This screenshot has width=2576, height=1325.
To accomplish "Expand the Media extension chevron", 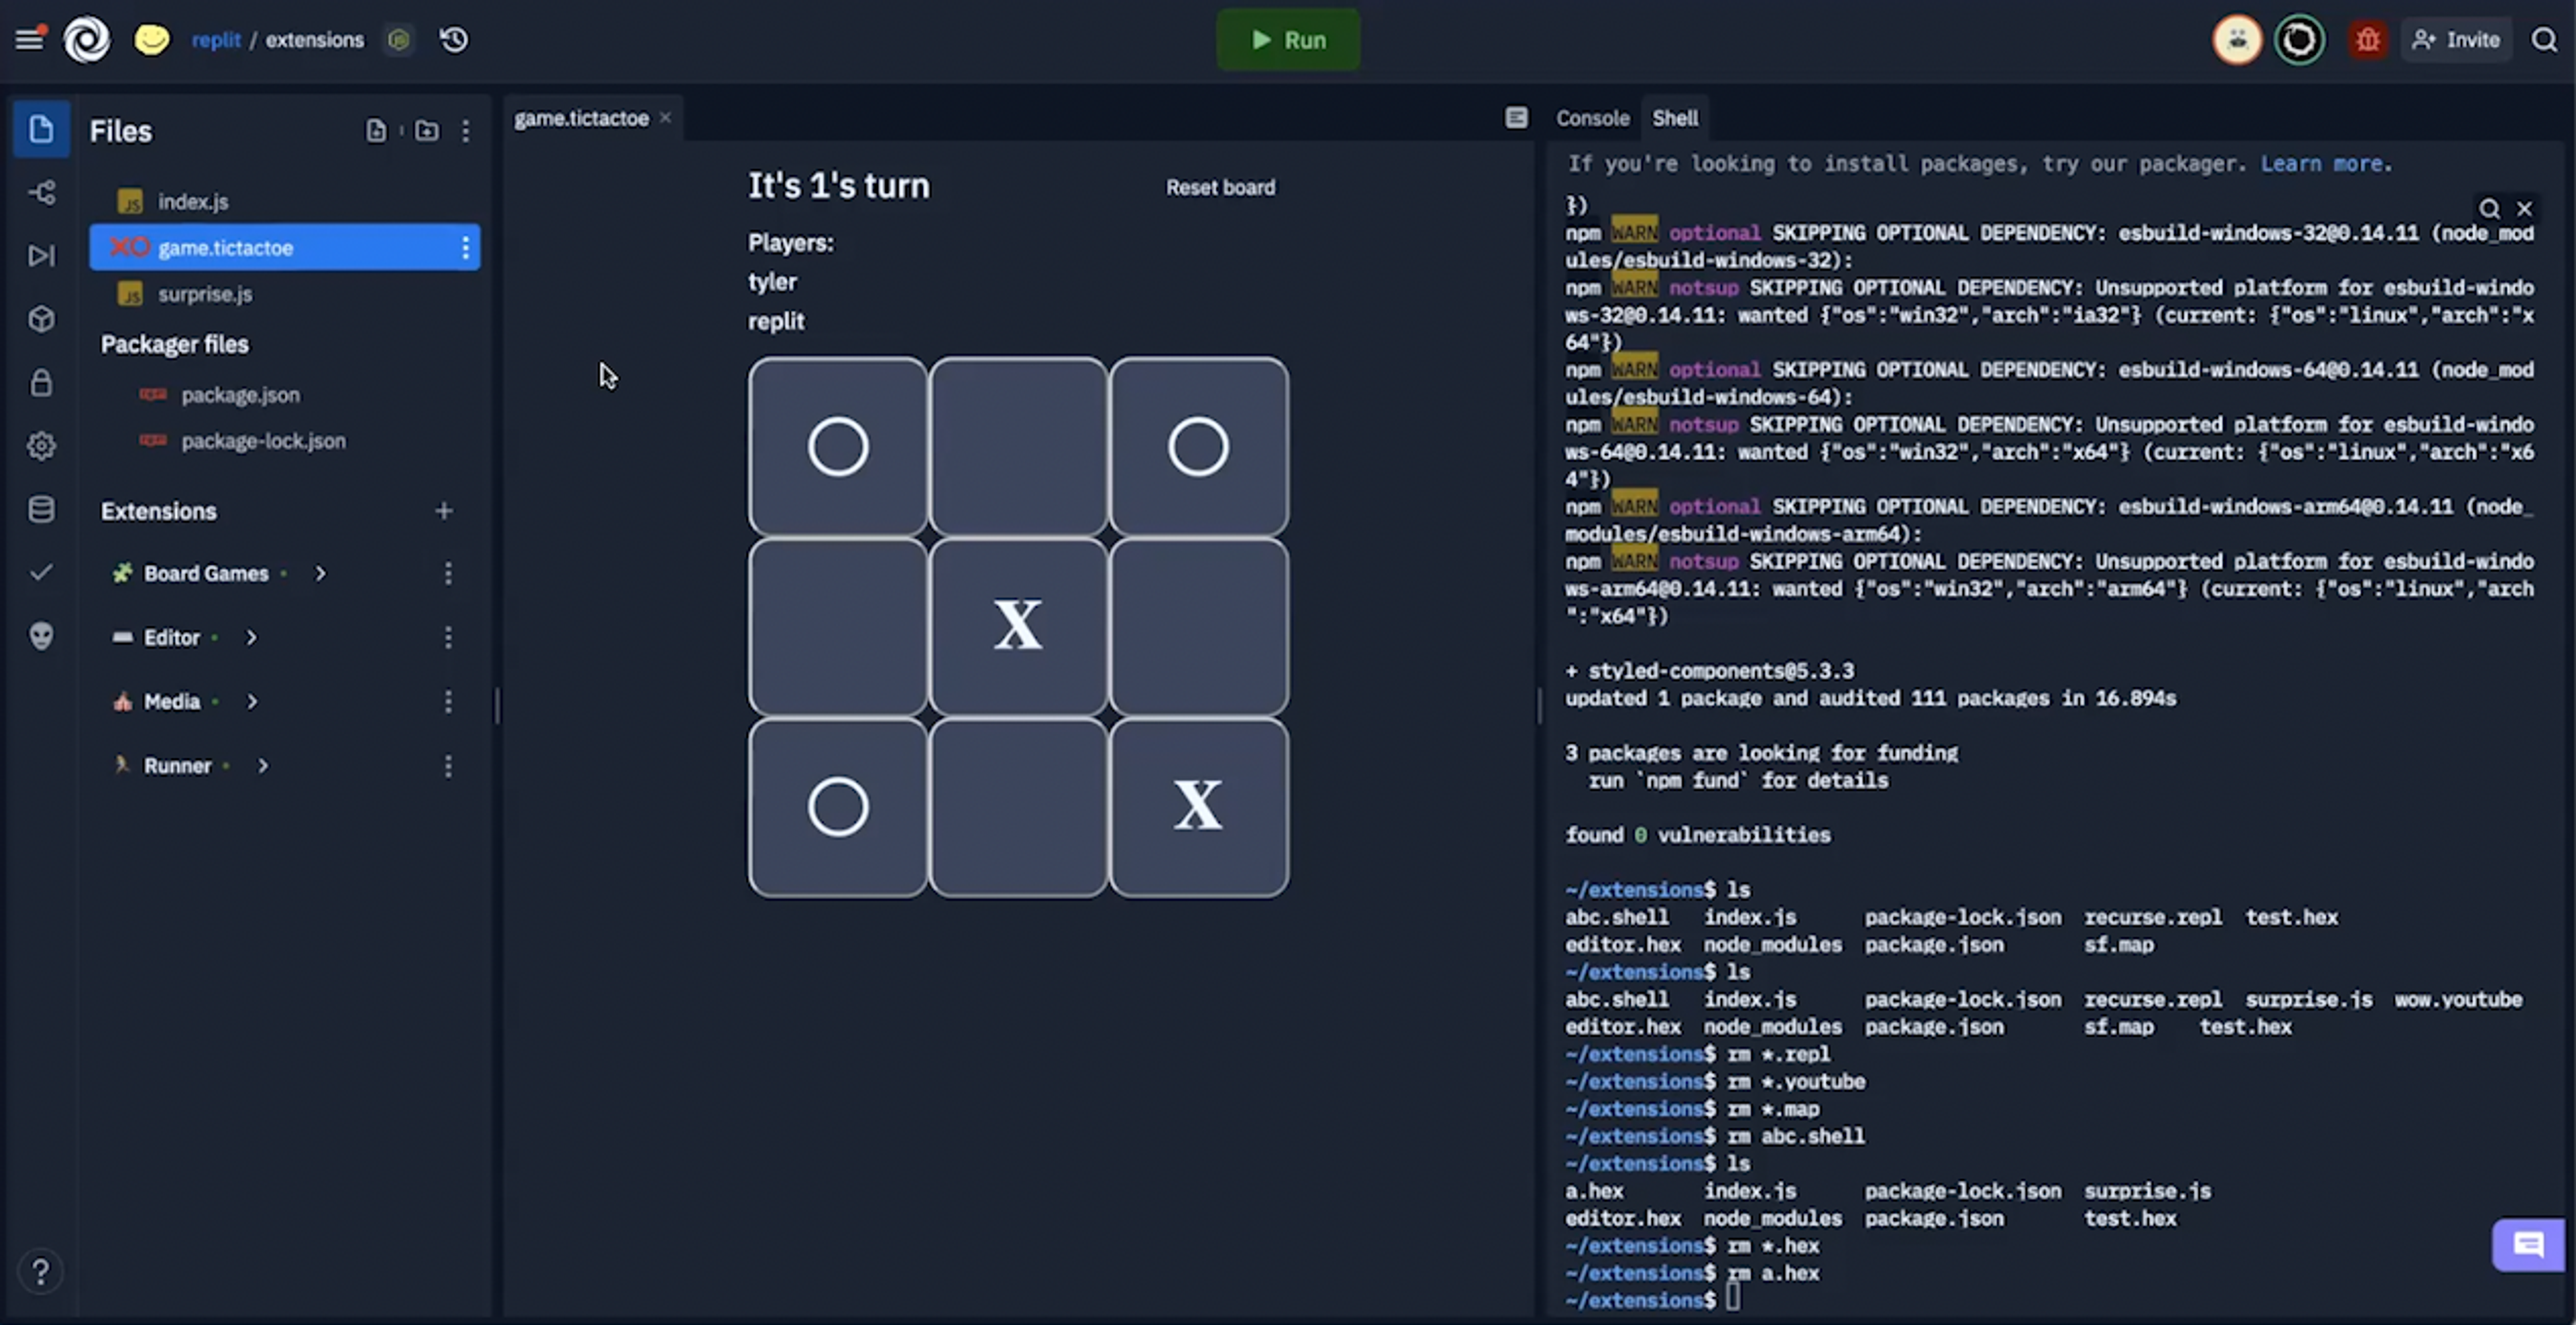I will point(252,701).
